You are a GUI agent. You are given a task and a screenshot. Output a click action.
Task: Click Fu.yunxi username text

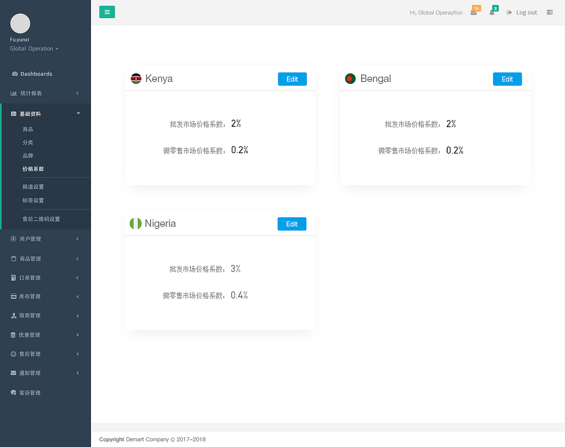pyautogui.click(x=19, y=40)
